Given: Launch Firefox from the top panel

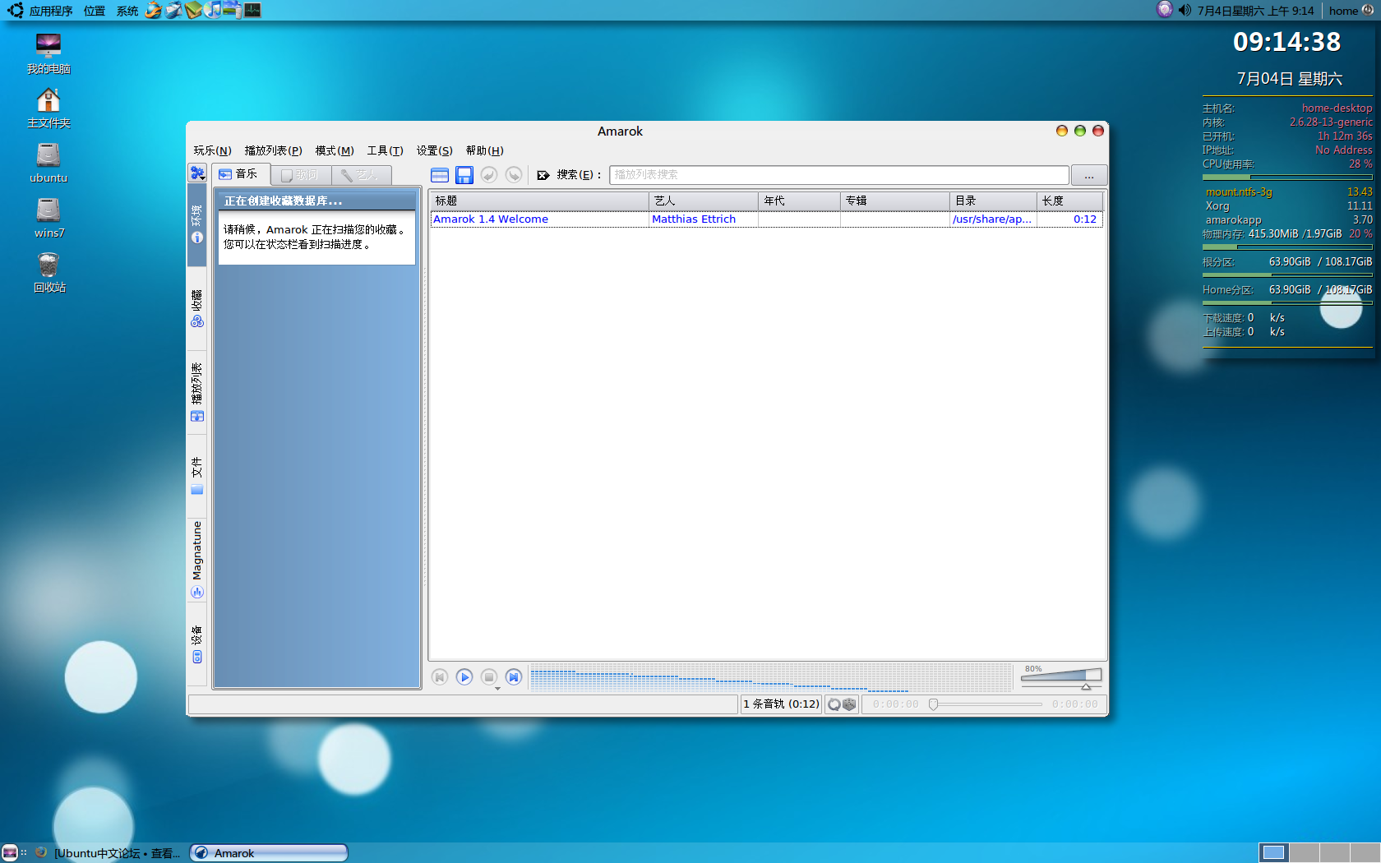Looking at the screenshot, I should click(154, 10).
